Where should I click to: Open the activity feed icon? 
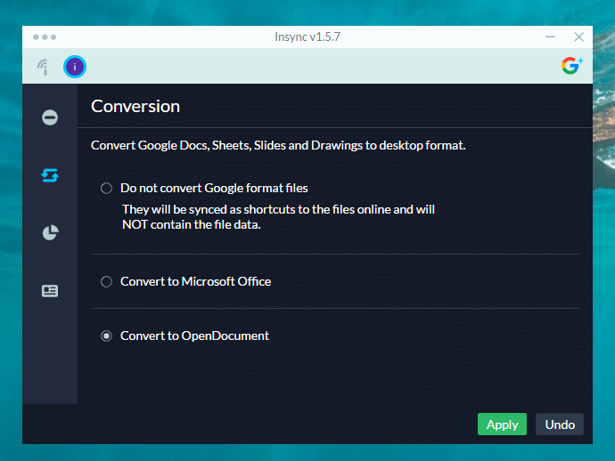42,67
